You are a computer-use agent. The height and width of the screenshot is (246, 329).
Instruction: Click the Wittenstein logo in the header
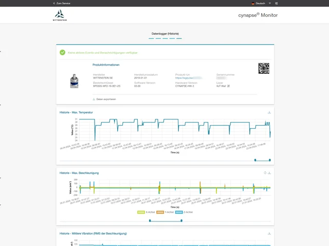click(60, 15)
